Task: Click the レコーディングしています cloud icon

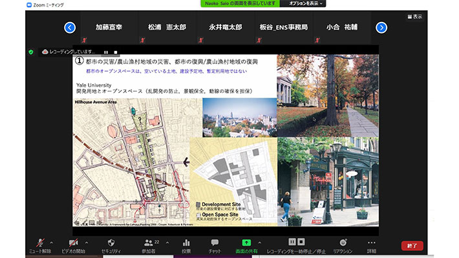Action: point(45,52)
